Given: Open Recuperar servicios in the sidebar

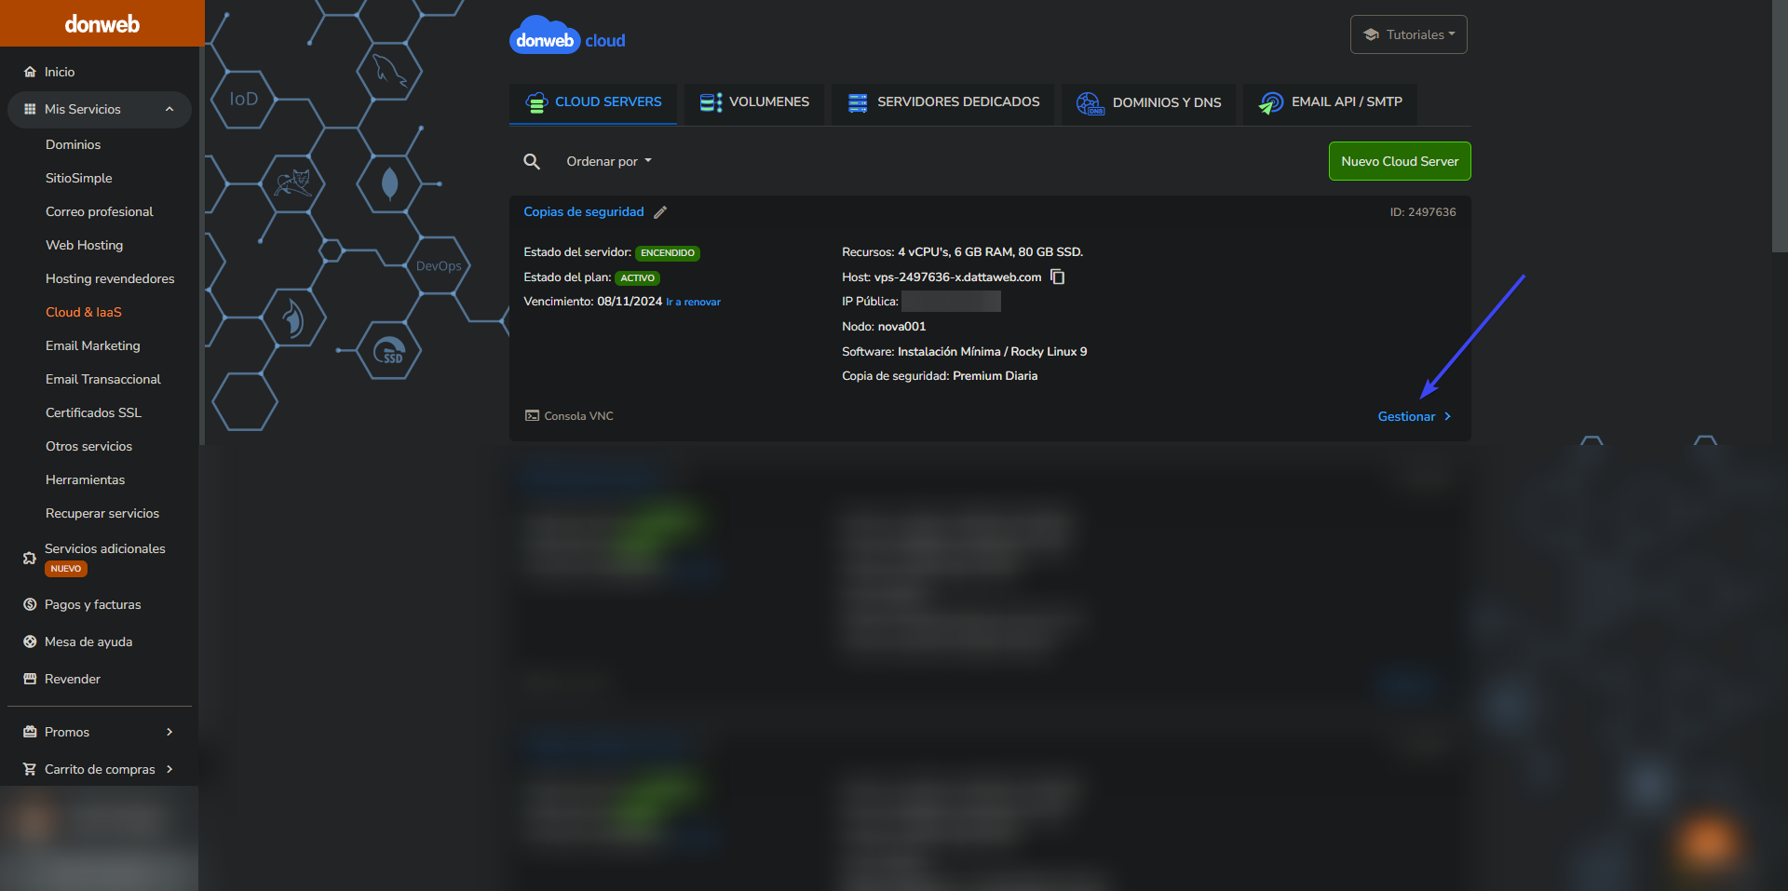Looking at the screenshot, I should click(102, 513).
